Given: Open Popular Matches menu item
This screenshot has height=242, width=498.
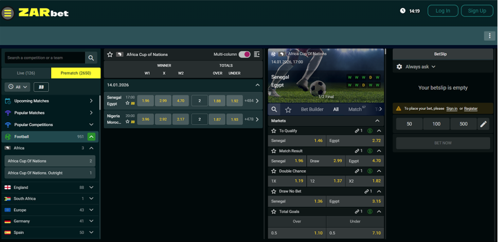Looking at the screenshot, I should [50, 113].
